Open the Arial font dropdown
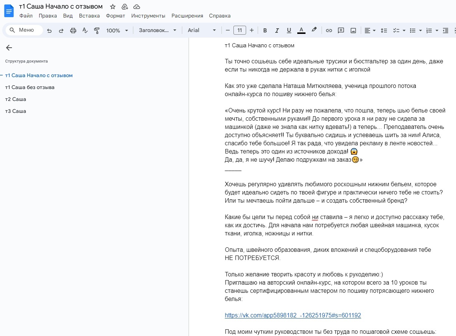This screenshot has width=456, height=336. [x=202, y=31]
